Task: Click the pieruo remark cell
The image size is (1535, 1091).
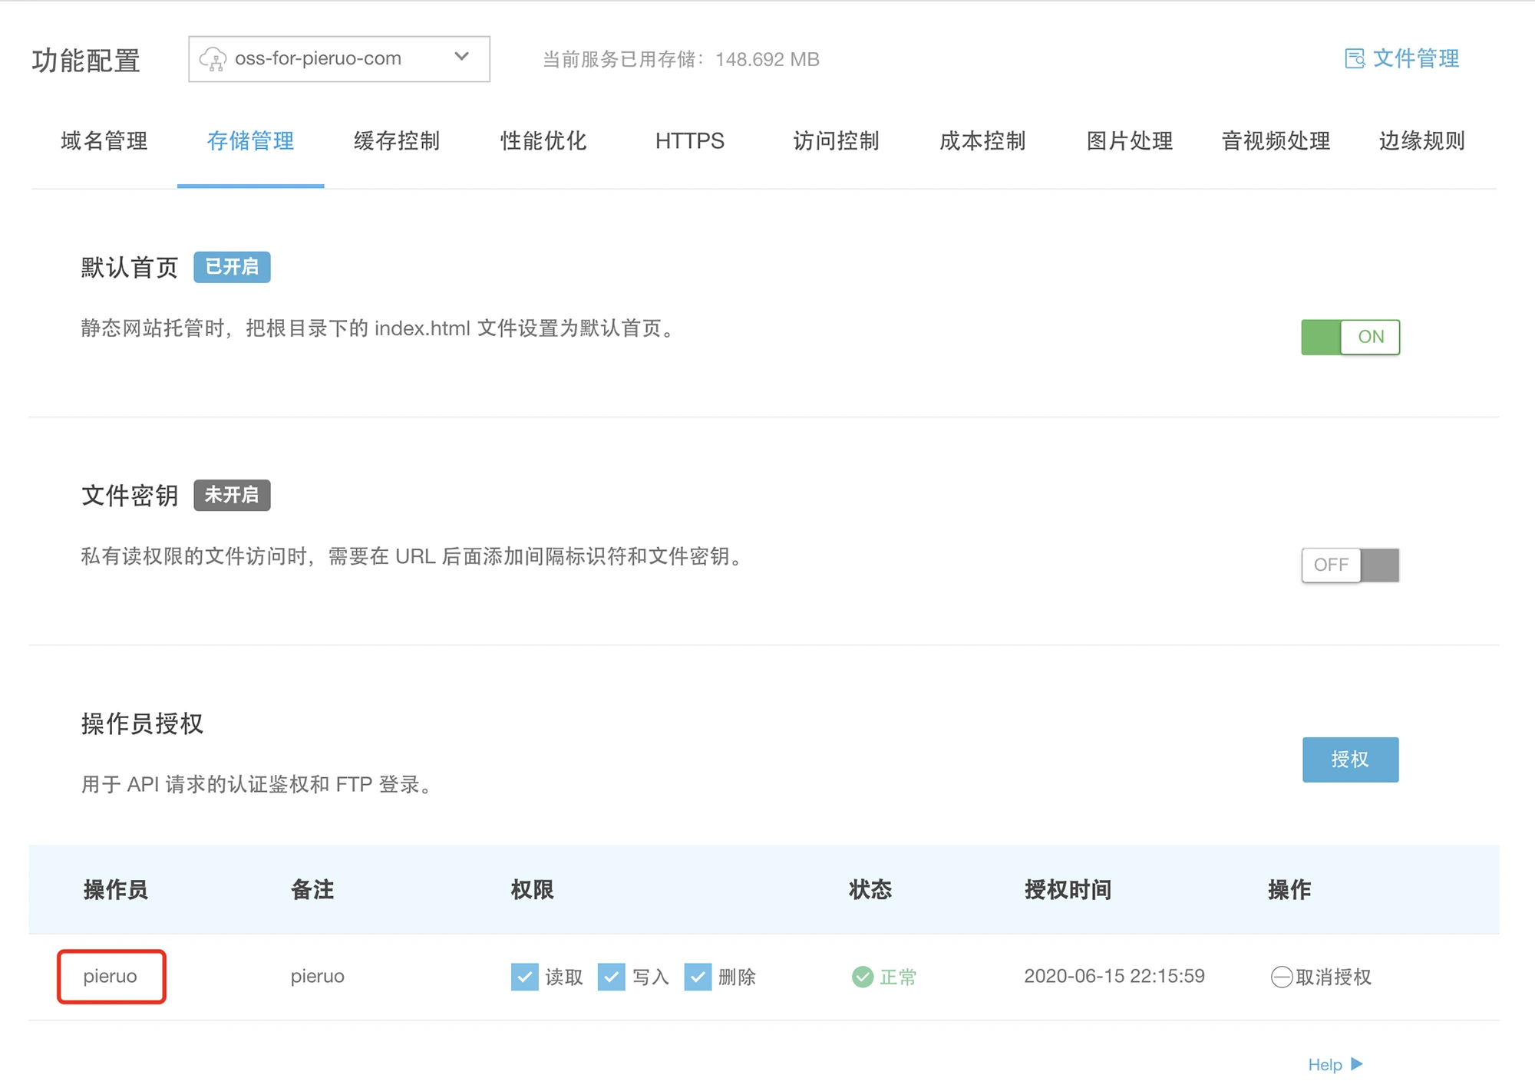Action: point(318,976)
